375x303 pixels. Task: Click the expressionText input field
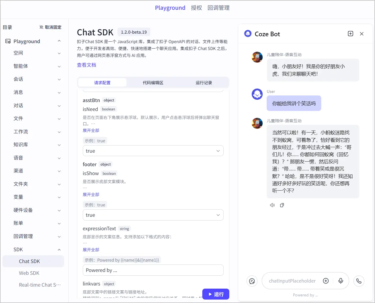pyautogui.click(x=153, y=270)
